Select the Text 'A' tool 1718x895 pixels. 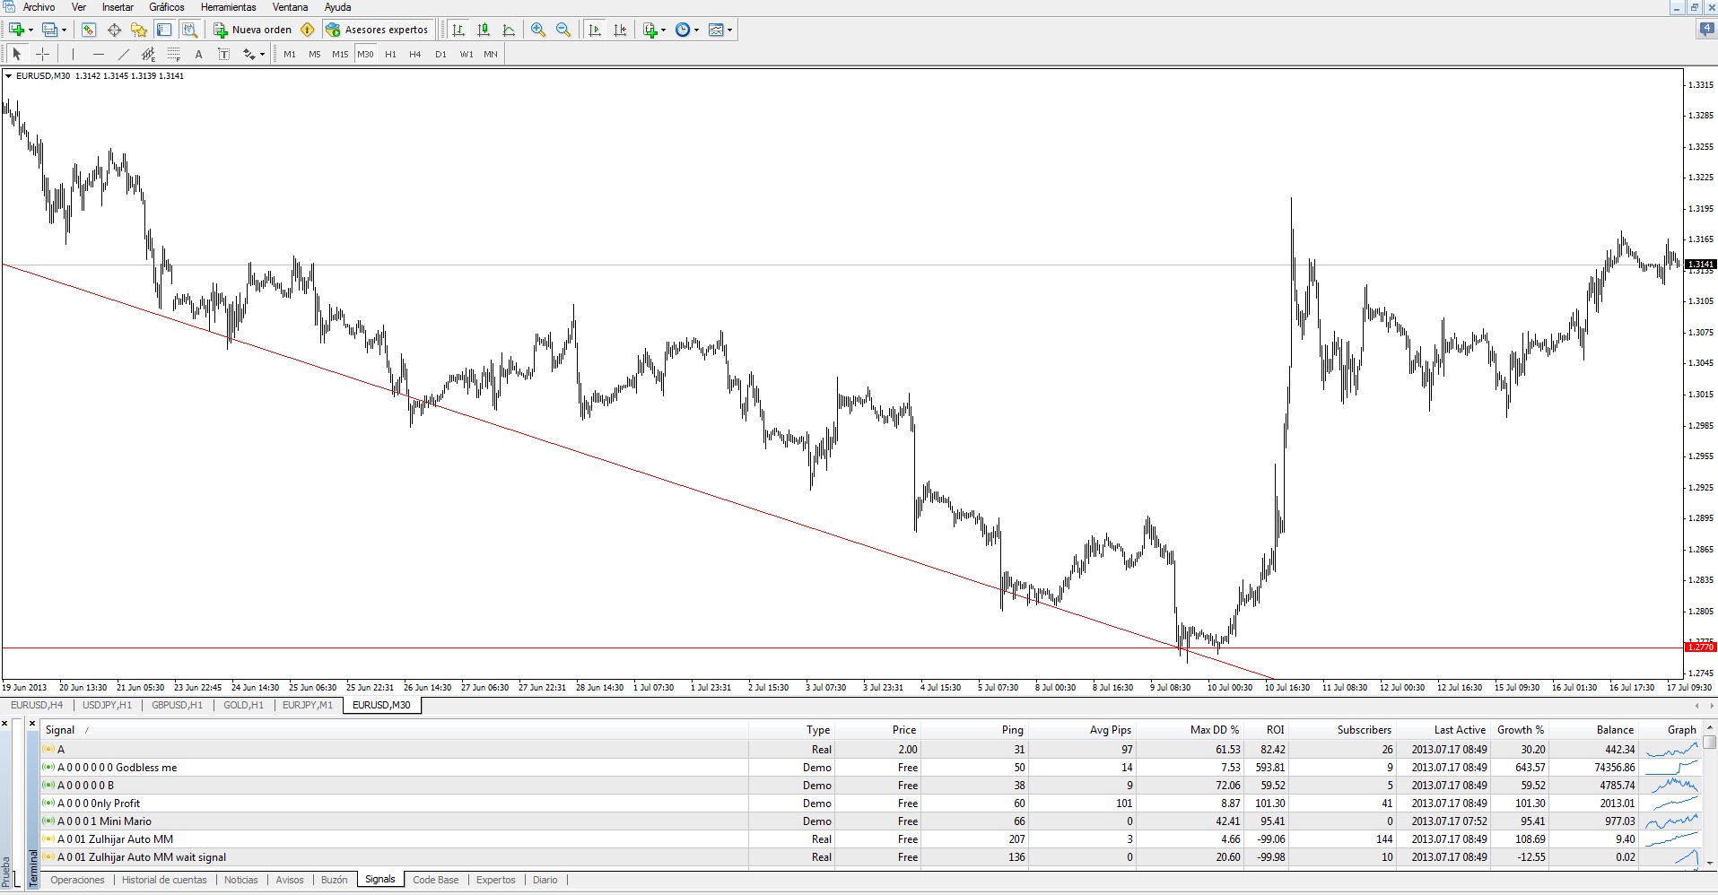pos(199,54)
